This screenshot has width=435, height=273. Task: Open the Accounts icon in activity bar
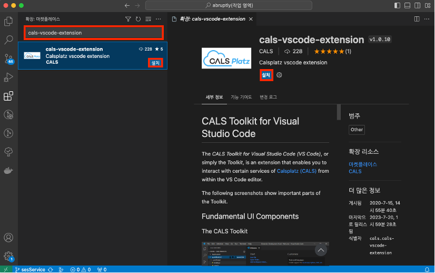[8, 238]
